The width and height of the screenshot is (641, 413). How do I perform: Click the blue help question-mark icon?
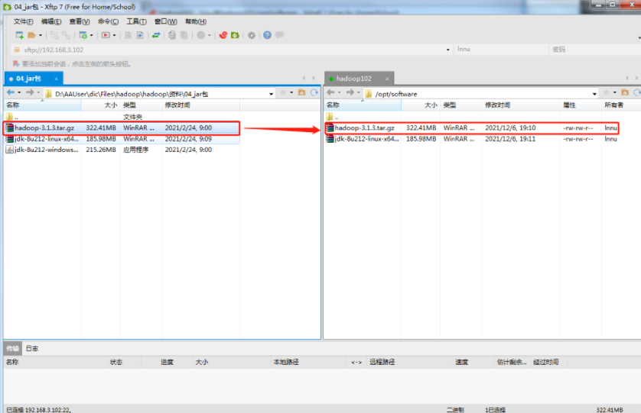point(267,35)
